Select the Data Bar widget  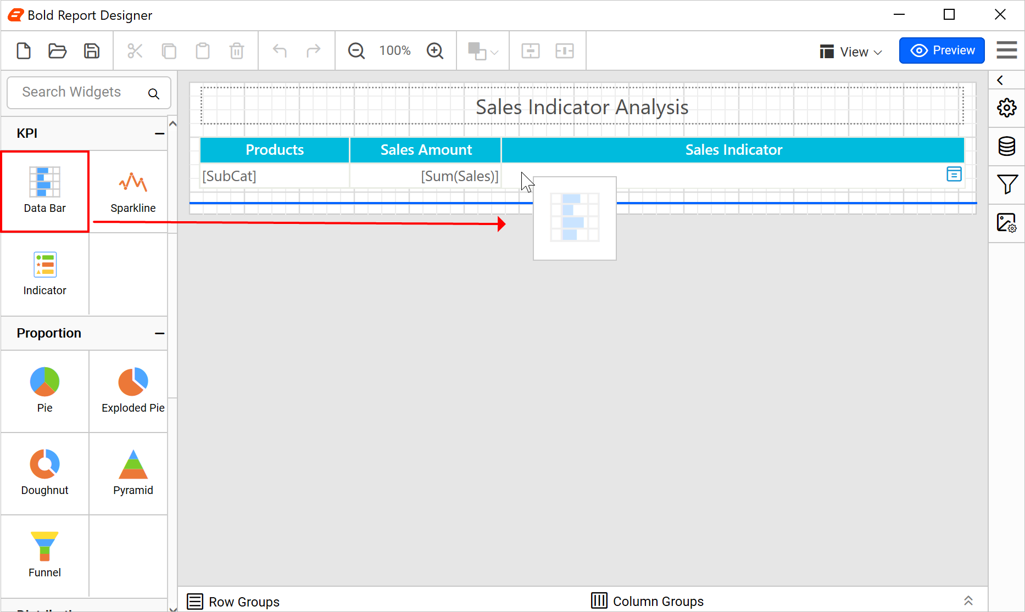tap(45, 192)
